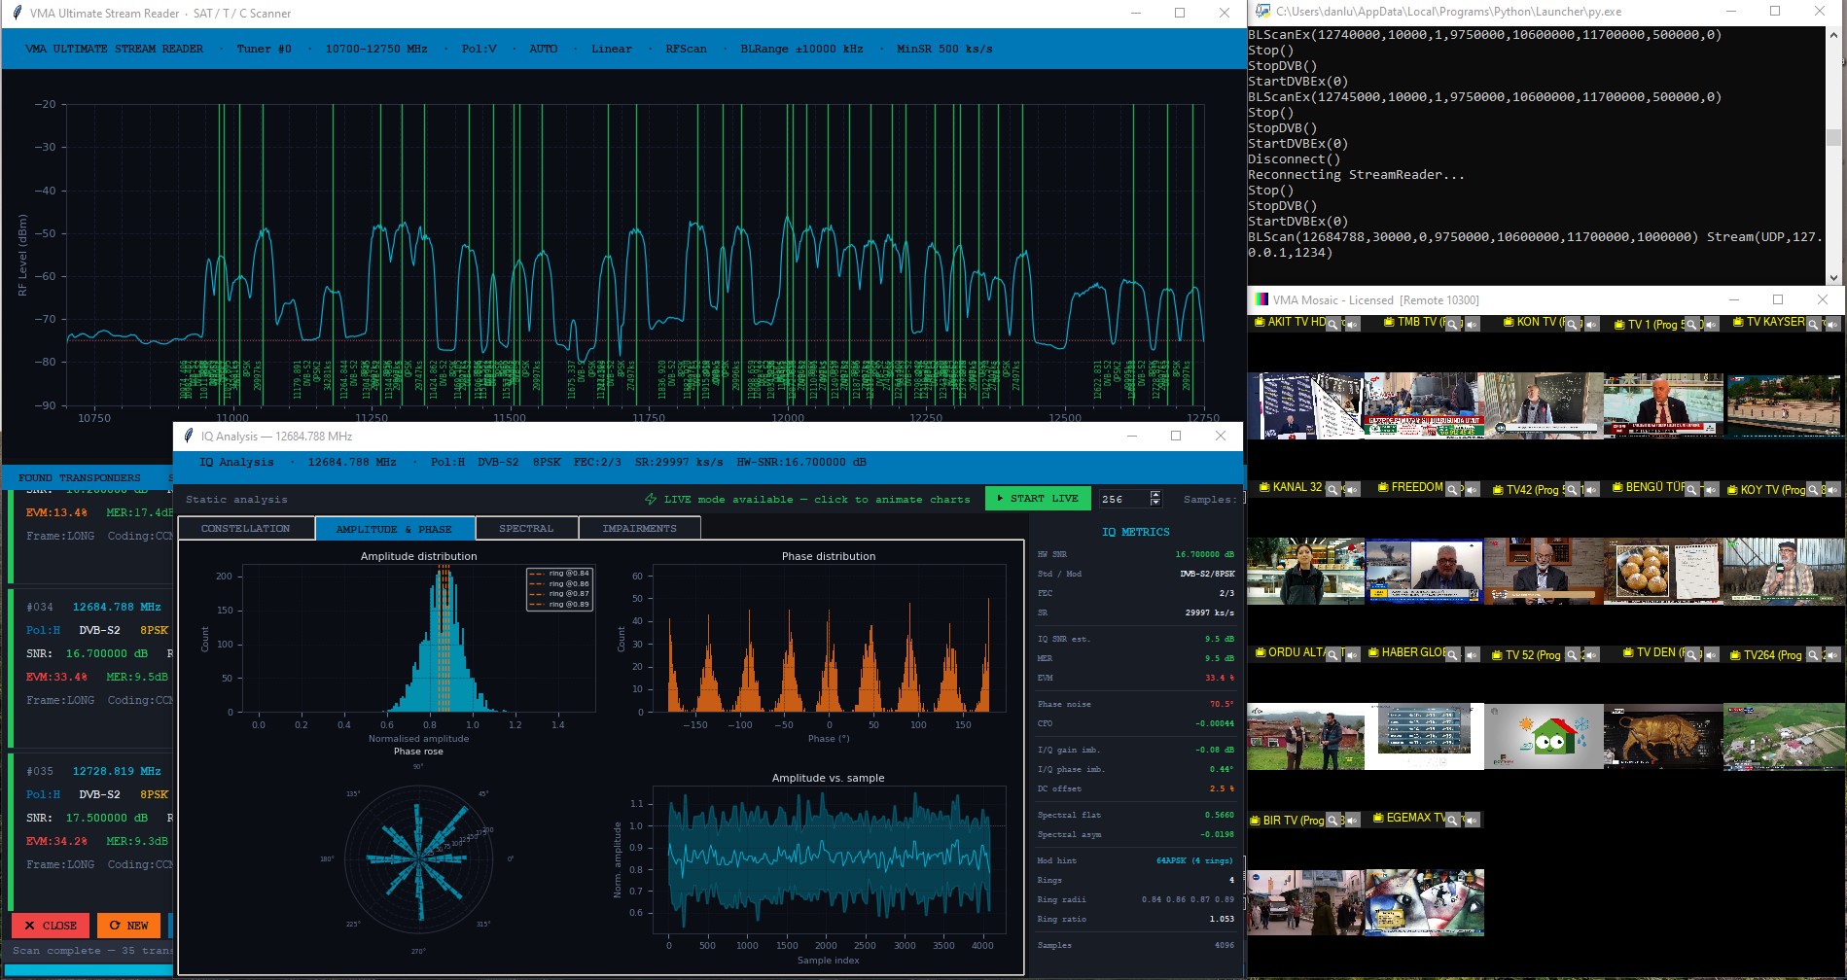Focus the sample count field showing 256
Screen dimensions: 1847x980
[x=1123, y=499]
